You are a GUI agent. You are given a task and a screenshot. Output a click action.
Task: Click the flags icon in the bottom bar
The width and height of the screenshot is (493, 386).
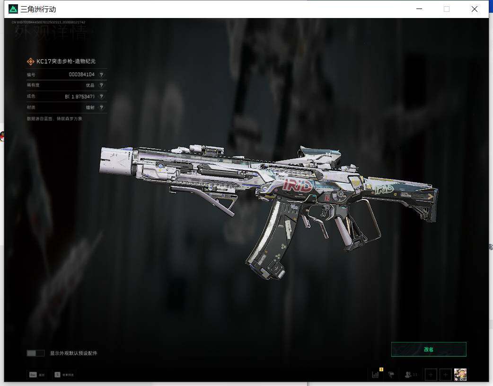coord(391,375)
